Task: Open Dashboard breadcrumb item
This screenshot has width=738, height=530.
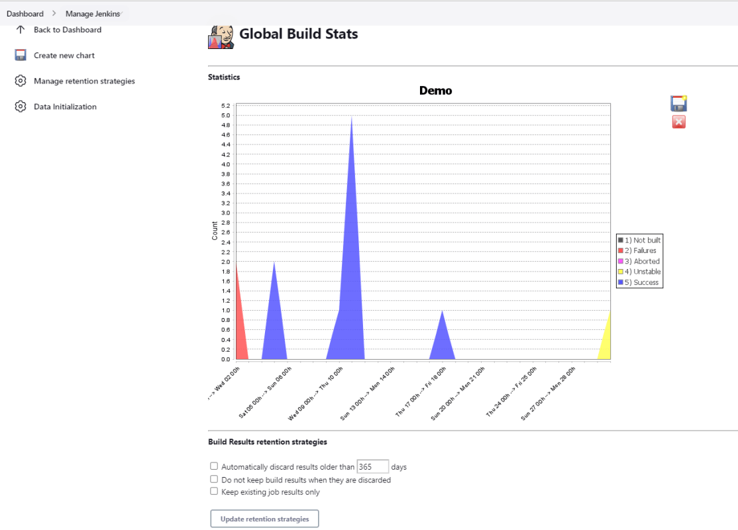Action: (25, 14)
